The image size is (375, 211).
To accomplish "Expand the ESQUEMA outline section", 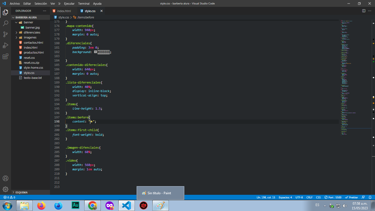I will (x=30, y=192).
